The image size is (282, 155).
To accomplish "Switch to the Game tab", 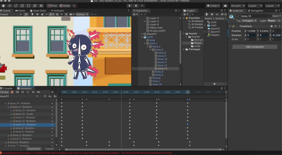I will click(x=20, y=11).
